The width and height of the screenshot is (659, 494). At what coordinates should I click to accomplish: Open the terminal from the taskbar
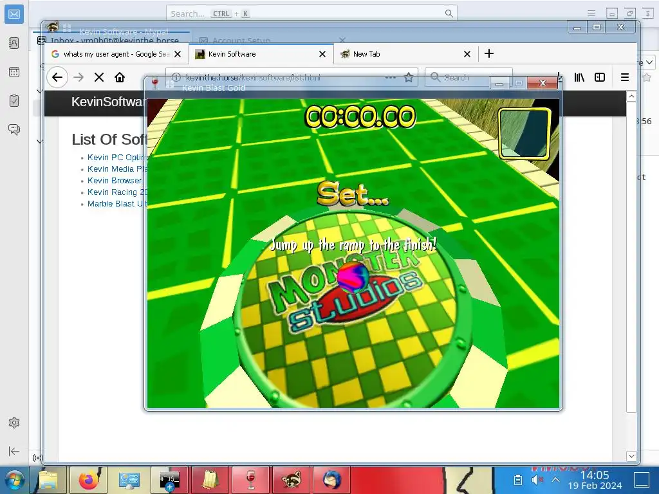pyautogui.click(x=169, y=480)
